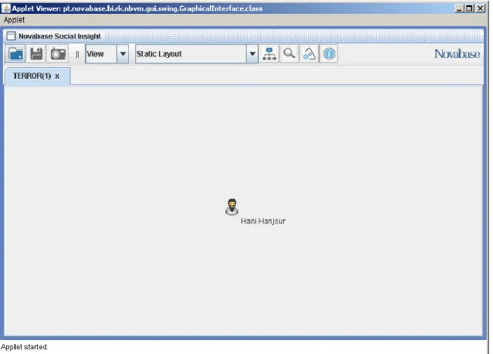Open the Applet menu
Image resolution: width=493 pixels, height=354 pixels.
pyautogui.click(x=14, y=20)
